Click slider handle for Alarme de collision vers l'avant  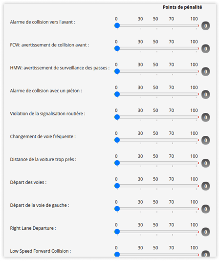(117, 25)
